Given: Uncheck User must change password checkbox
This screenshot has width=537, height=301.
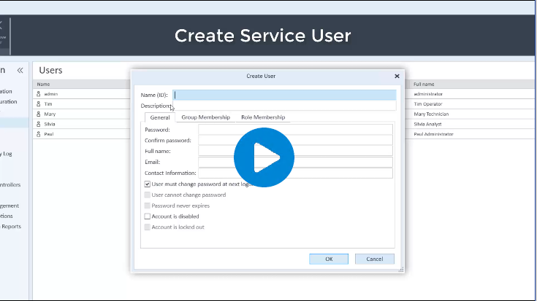Looking at the screenshot, I should pos(148,184).
